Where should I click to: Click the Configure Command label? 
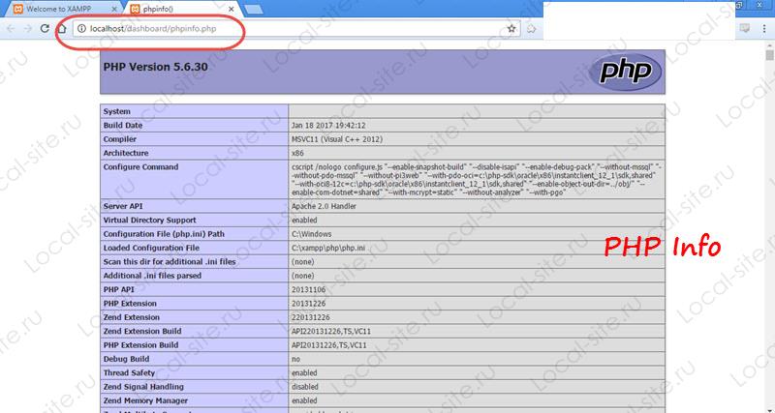tap(140, 166)
